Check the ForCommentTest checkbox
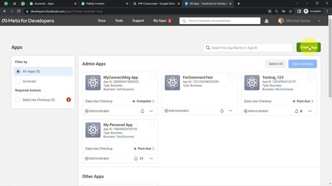The image size is (332, 186). (x=231, y=78)
